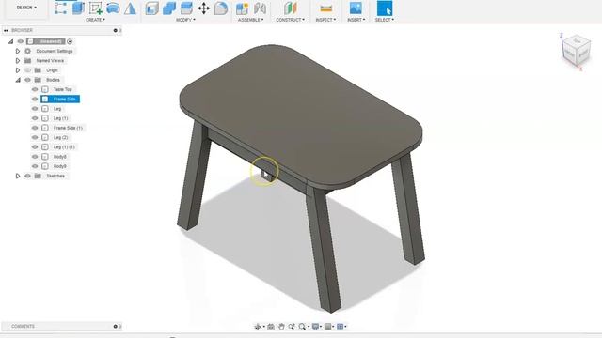Open Display Settings monitor icon
Screen dimensions: 602x338
tap(315, 327)
